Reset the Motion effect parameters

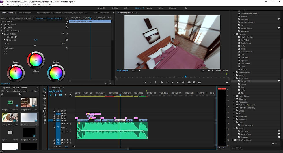(66, 24)
